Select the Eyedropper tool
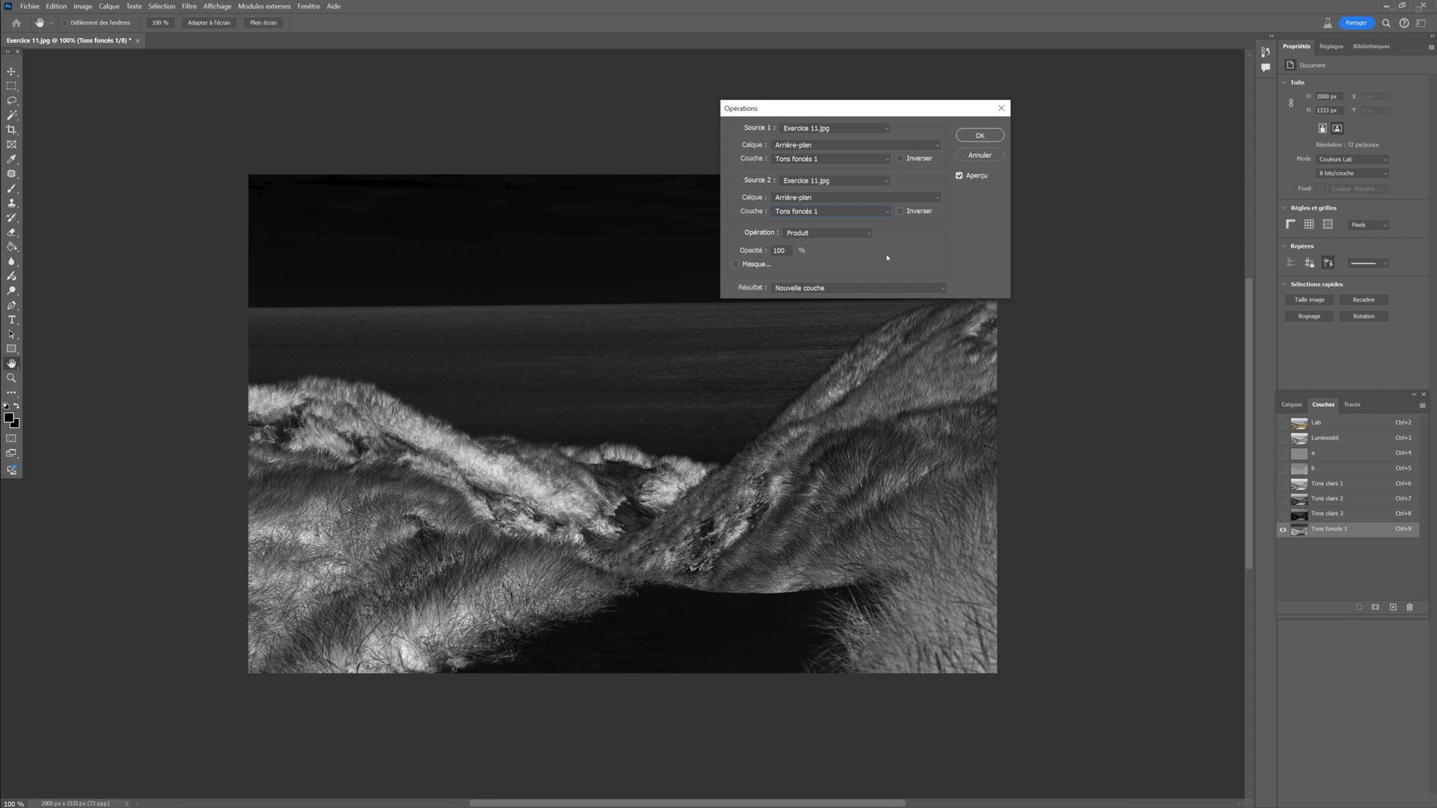Screen dimensions: 1437x808 tap(11, 159)
